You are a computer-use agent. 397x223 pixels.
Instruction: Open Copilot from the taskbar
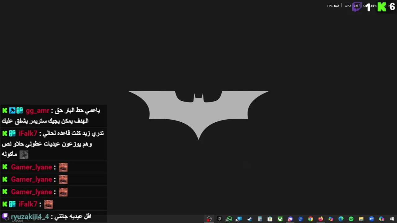(331, 219)
